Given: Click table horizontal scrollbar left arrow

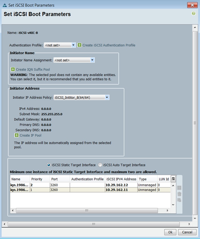Looking at the screenshot, I should tap(13, 210).
